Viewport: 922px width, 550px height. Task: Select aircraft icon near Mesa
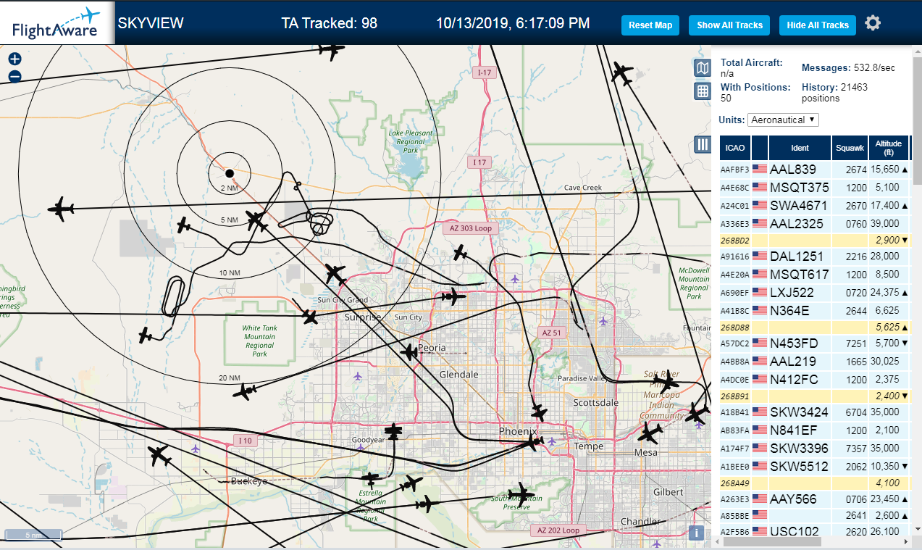pyautogui.click(x=650, y=434)
